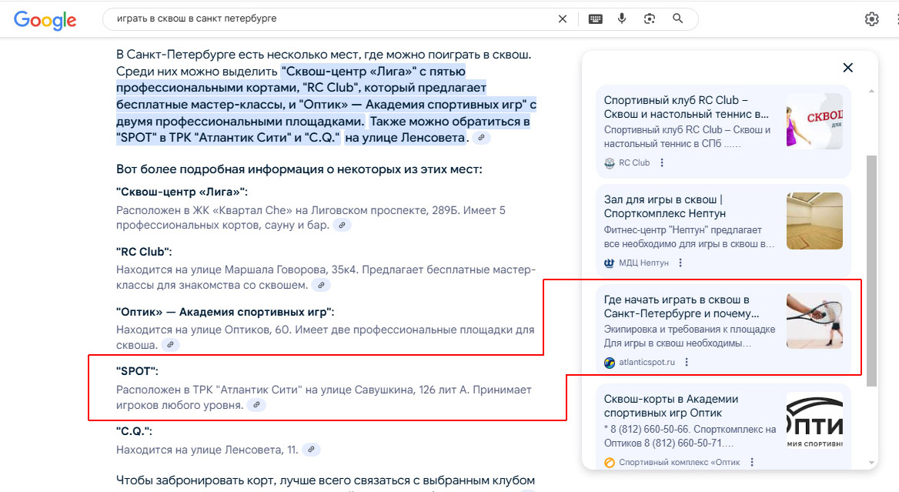Click the Оптик logo thumbnail
This screenshot has width=899, height=492.
coord(814,420)
